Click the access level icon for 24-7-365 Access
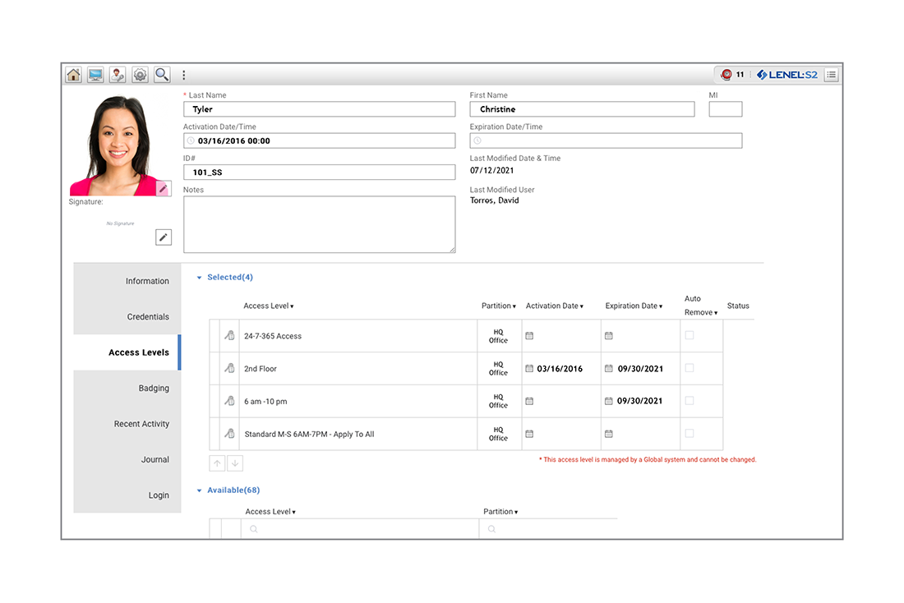This screenshot has width=904, height=603. (229, 335)
